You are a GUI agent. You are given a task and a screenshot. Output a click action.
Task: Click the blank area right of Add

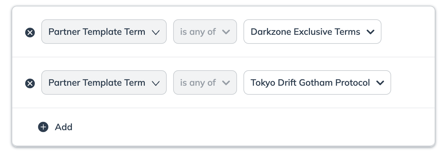click(226, 127)
